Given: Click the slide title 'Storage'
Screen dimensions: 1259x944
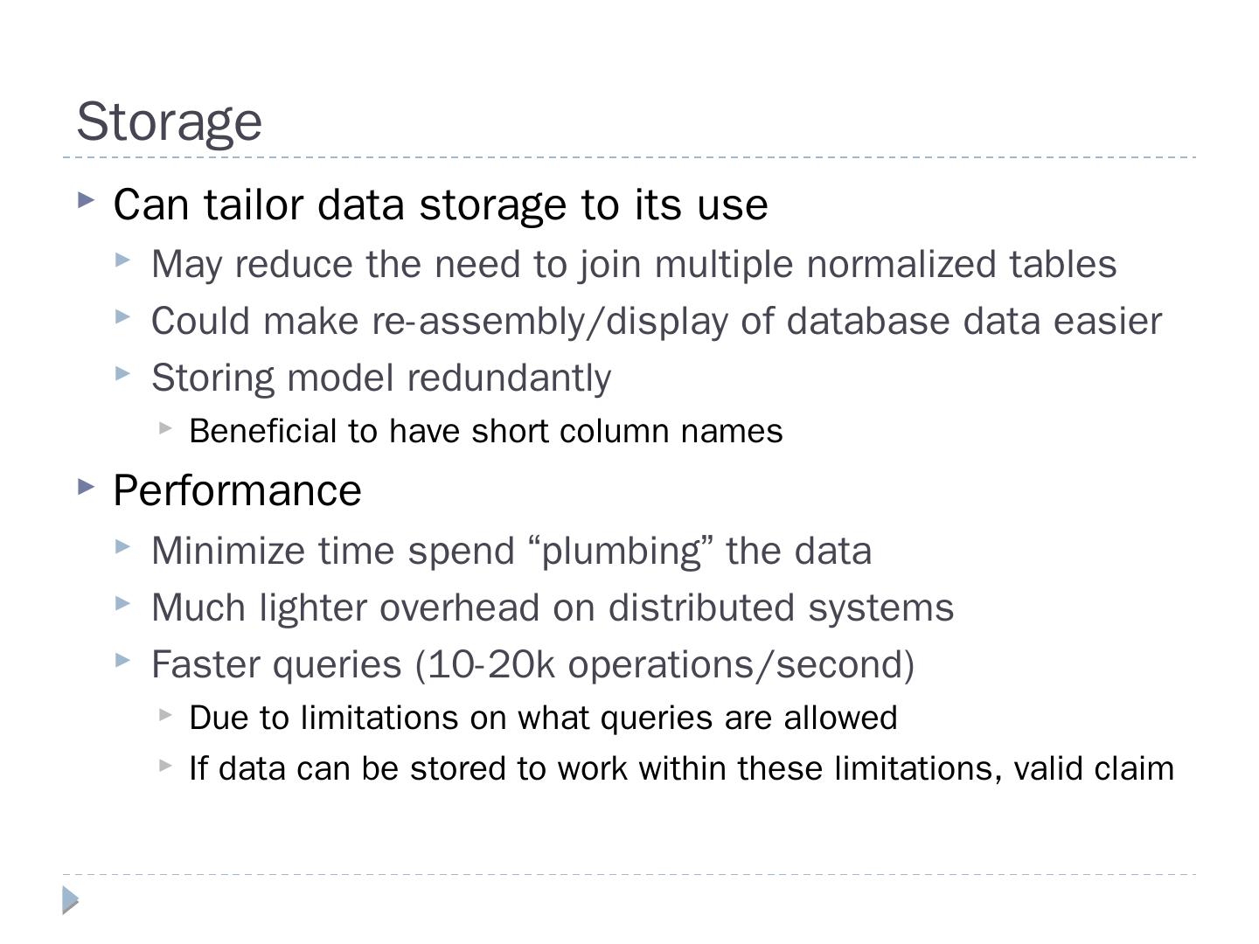Looking at the screenshot, I should (169, 121).
